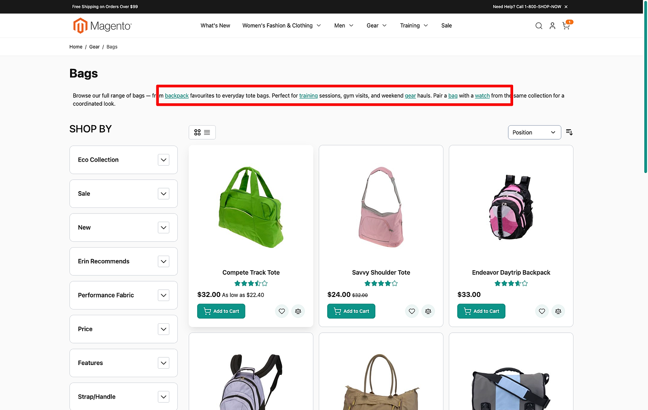
Task: Click heart icon on Savvy Shoulder Tote
Action: (x=411, y=311)
